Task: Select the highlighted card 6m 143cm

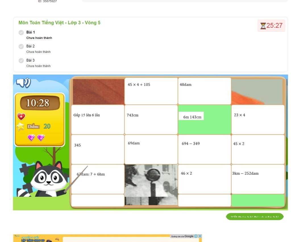Action: tap(205, 120)
